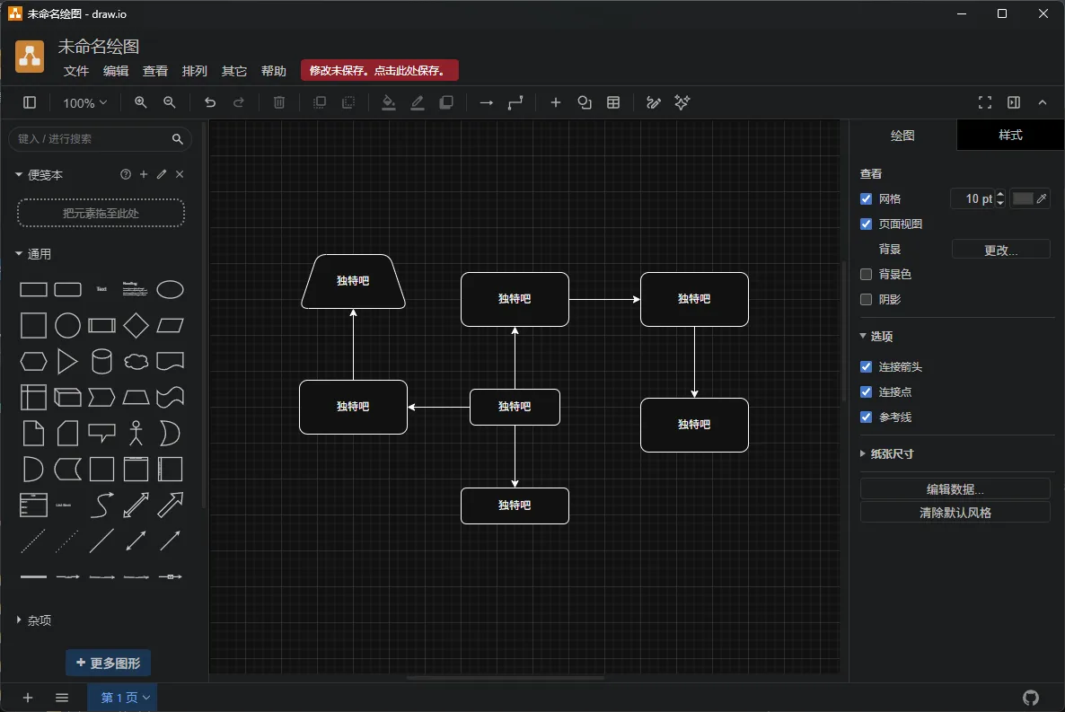Select the actor stick figure shape
The width and height of the screenshot is (1065, 712).
point(136,433)
